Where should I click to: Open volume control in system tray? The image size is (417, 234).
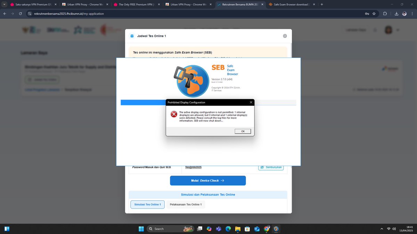[x=394, y=229]
